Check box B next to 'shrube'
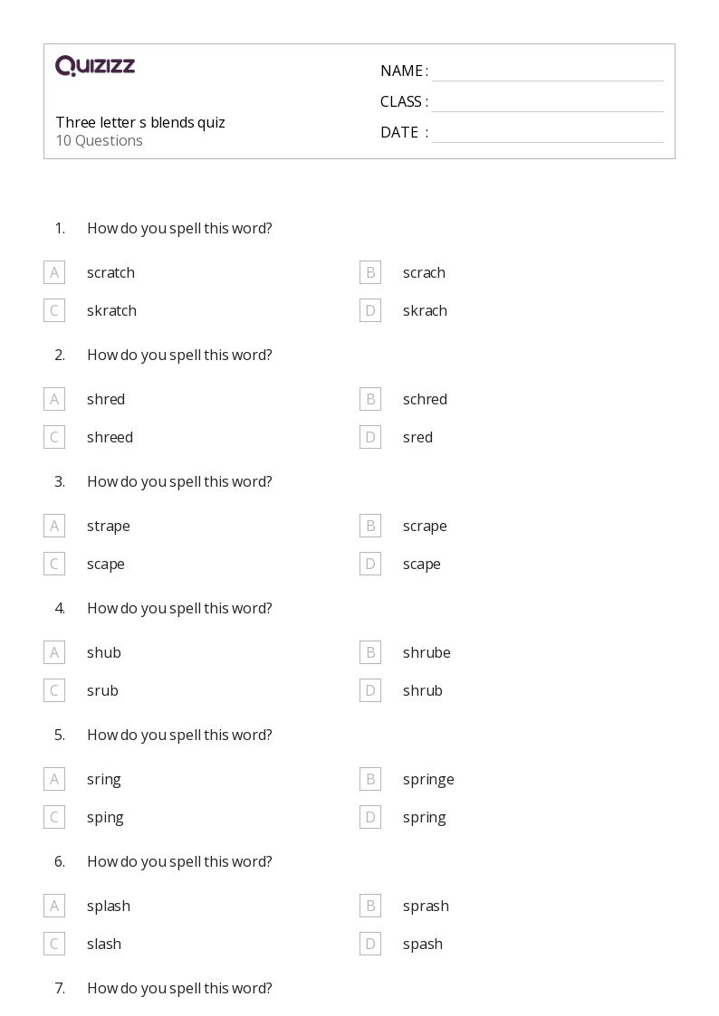Image resolution: width=719 pixels, height=1016 pixels. coord(370,652)
